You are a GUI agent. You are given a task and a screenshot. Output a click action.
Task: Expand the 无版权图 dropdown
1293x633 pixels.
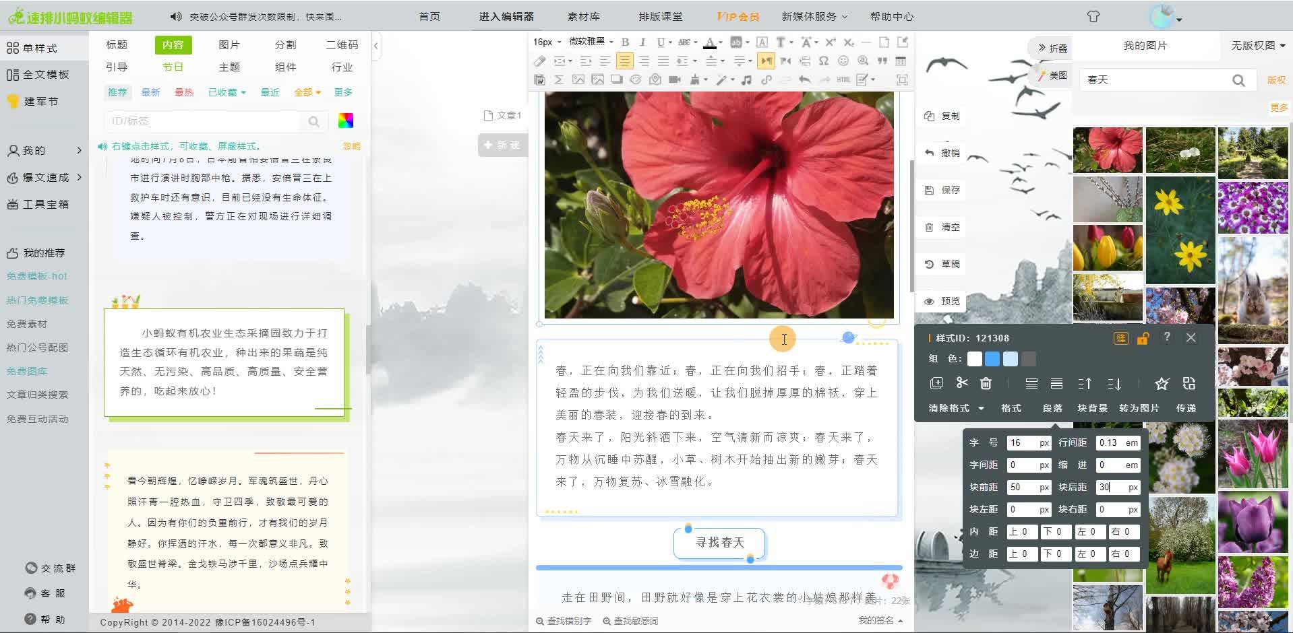click(1257, 46)
